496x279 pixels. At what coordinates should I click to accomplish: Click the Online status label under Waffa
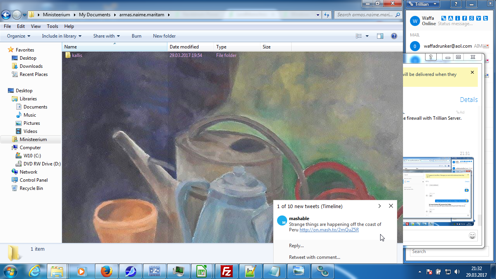[429, 24]
